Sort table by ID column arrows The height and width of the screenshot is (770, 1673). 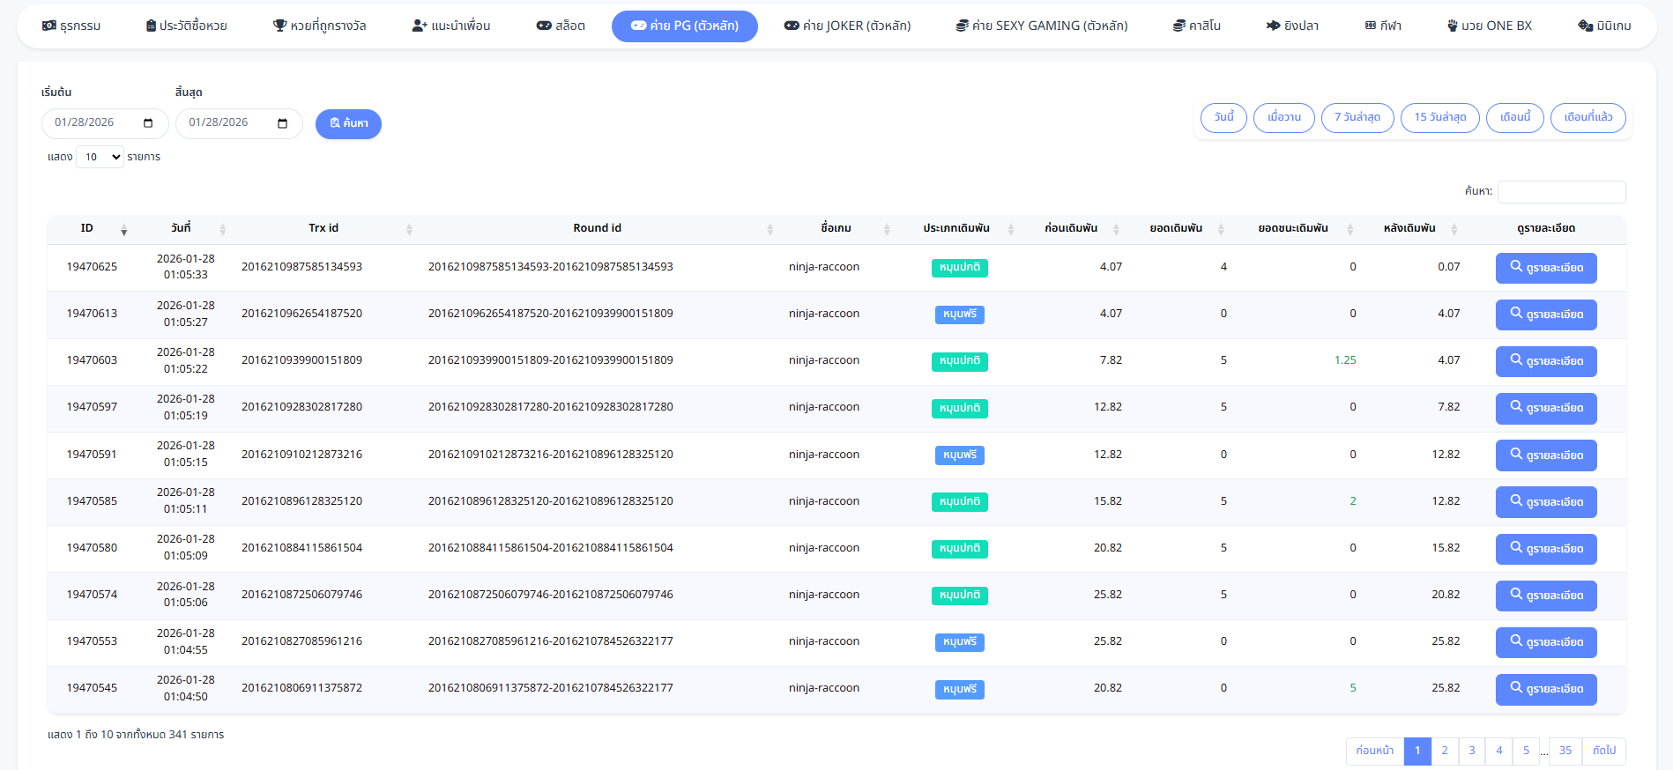tap(123, 229)
